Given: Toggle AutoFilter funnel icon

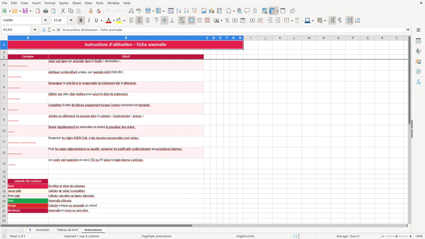Looking at the screenshot, I should (194, 11).
